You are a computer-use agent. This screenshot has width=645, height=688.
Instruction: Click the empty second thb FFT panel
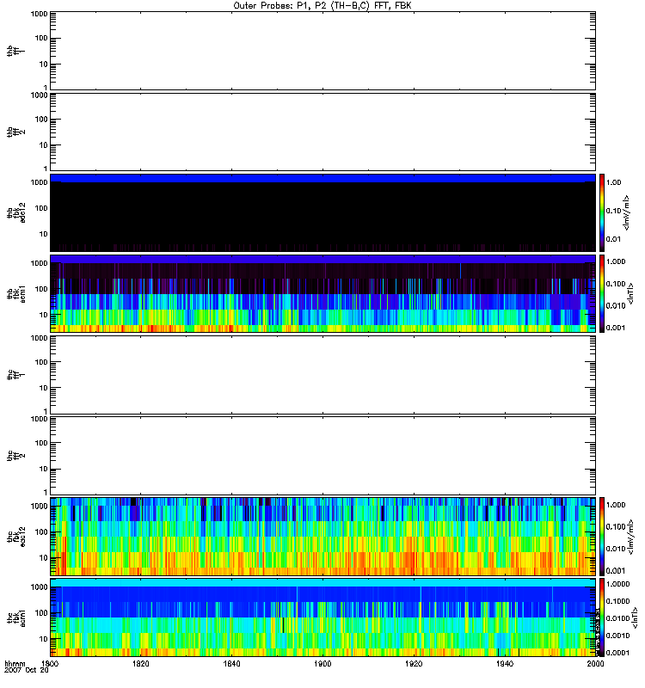323,131
